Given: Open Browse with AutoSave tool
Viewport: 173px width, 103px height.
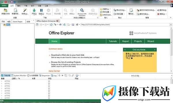Looking at the screenshot, I should 82,10.
